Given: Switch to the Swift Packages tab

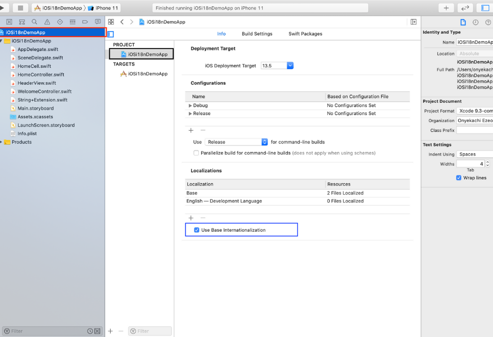Looking at the screenshot, I should coord(305,34).
